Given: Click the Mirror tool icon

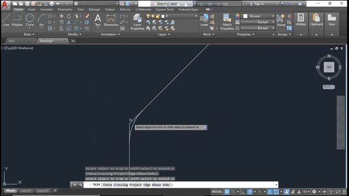Looking at the screenshot, I should pos(69,22).
